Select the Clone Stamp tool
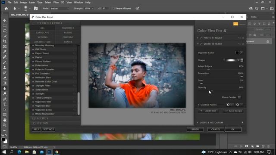The height and width of the screenshot is (155, 276). [5, 68]
